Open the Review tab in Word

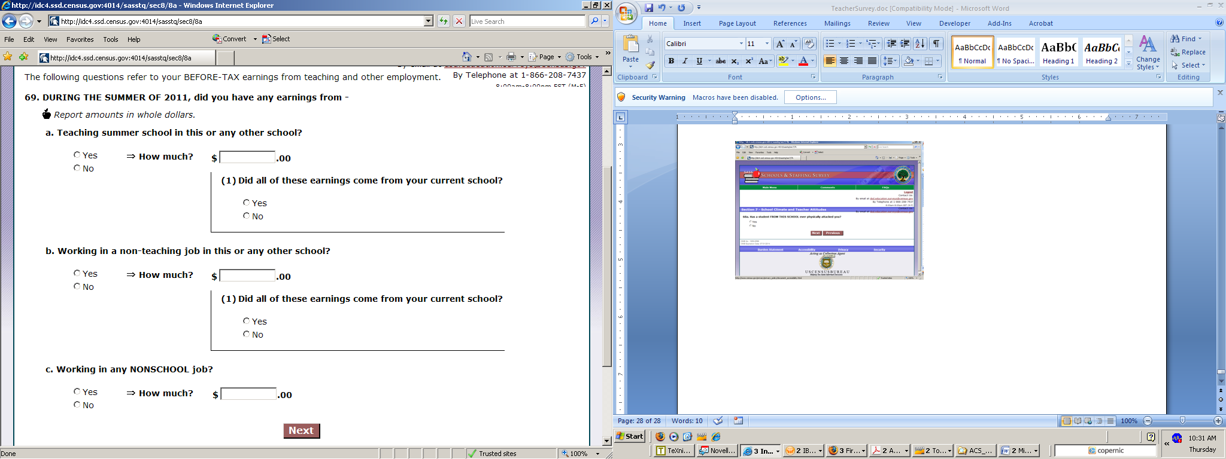(878, 23)
